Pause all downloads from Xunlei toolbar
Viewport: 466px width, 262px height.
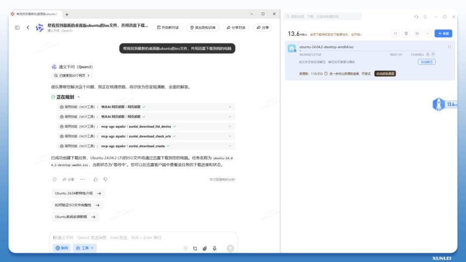click(x=395, y=34)
